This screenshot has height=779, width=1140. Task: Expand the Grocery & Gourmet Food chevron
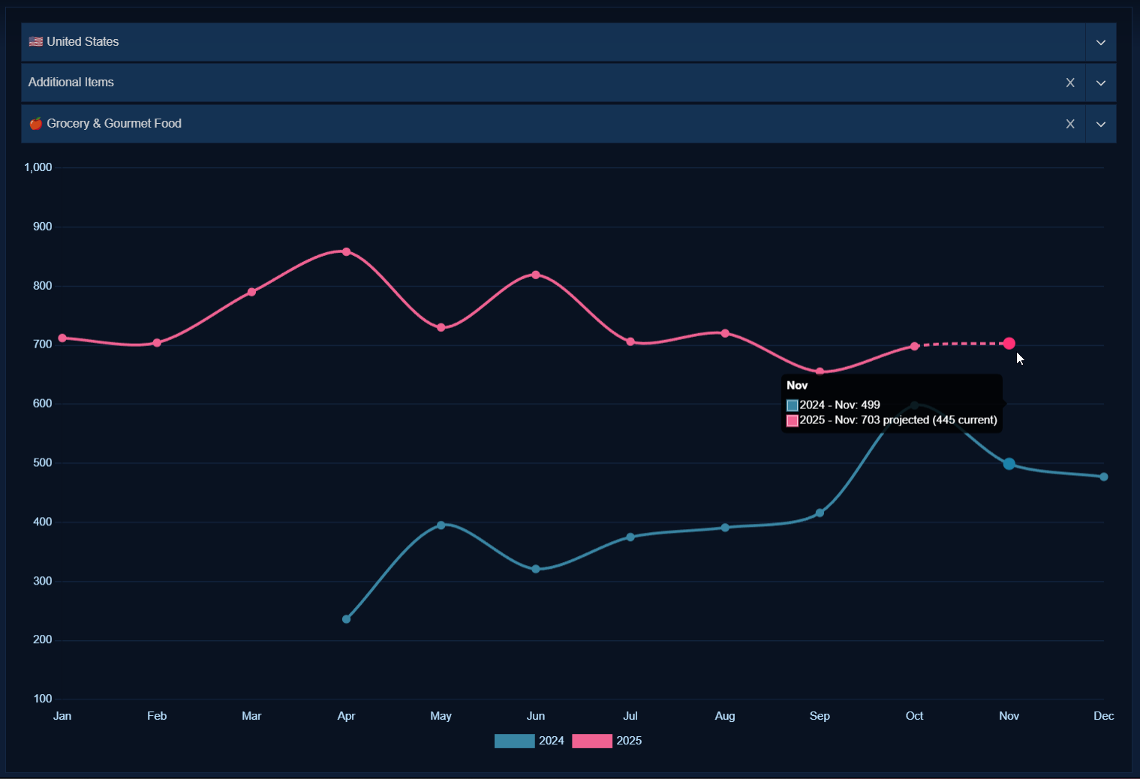coord(1100,124)
